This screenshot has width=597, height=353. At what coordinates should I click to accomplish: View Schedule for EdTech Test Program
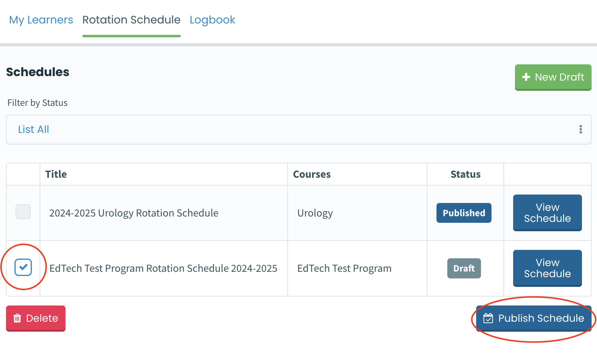click(x=547, y=268)
